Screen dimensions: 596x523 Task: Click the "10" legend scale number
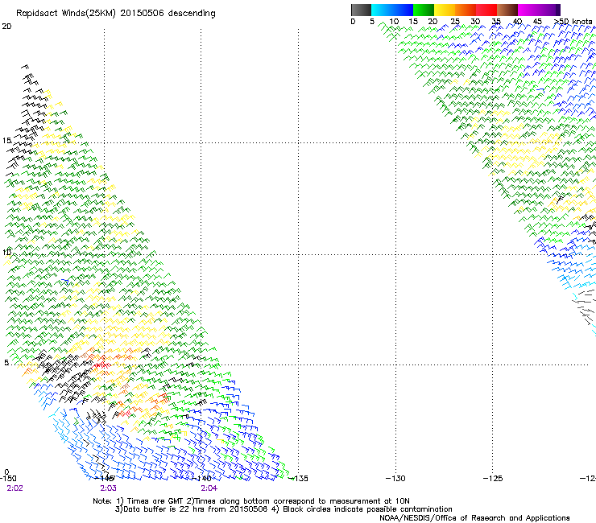click(x=394, y=22)
